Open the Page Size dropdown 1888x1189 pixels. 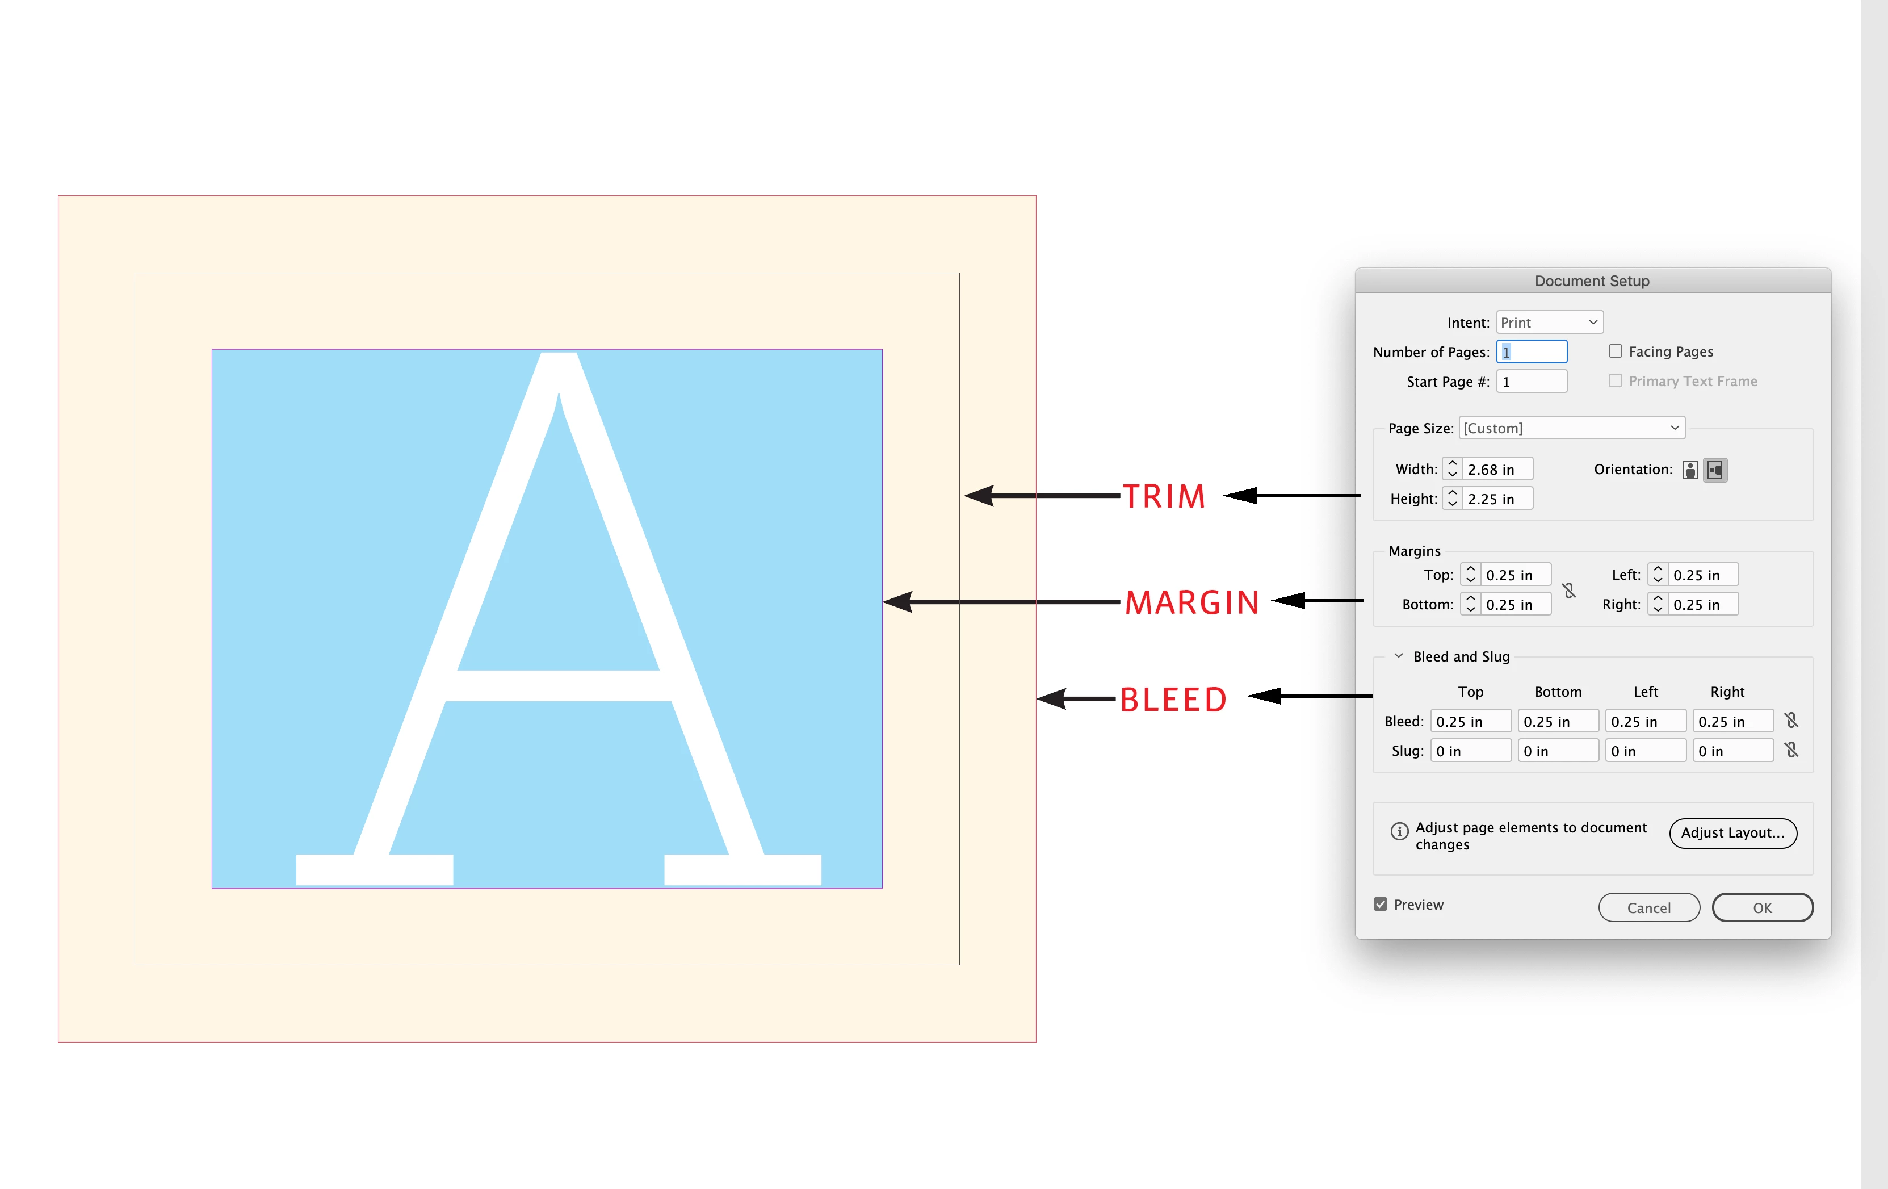(x=1571, y=428)
